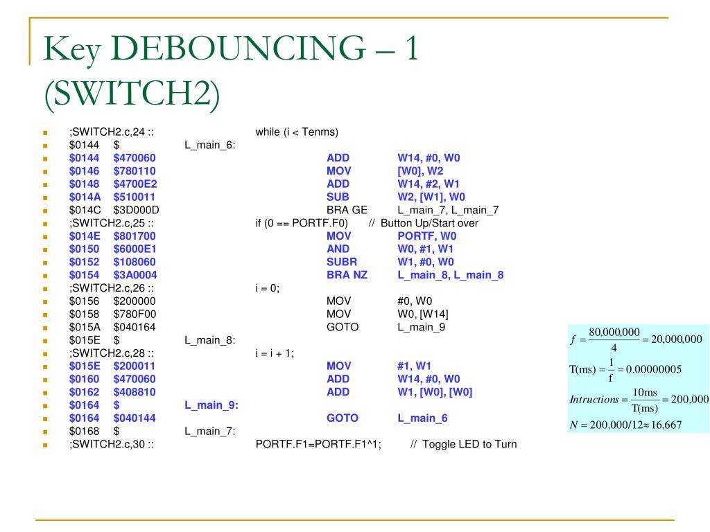Click the "// Button Up/Start over" comment
710x532 pixels.
point(423,223)
